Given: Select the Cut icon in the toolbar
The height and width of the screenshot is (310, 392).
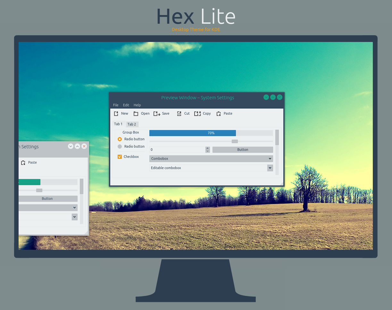Looking at the screenshot, I should click(179, 114).
